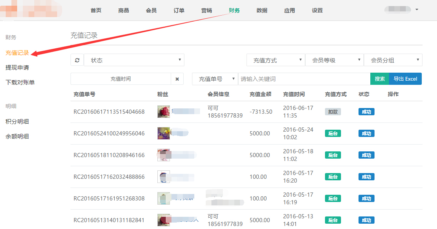Expand the 状态 dropdown
This screenshot has height=229, width=437.
tap(134, 60)
